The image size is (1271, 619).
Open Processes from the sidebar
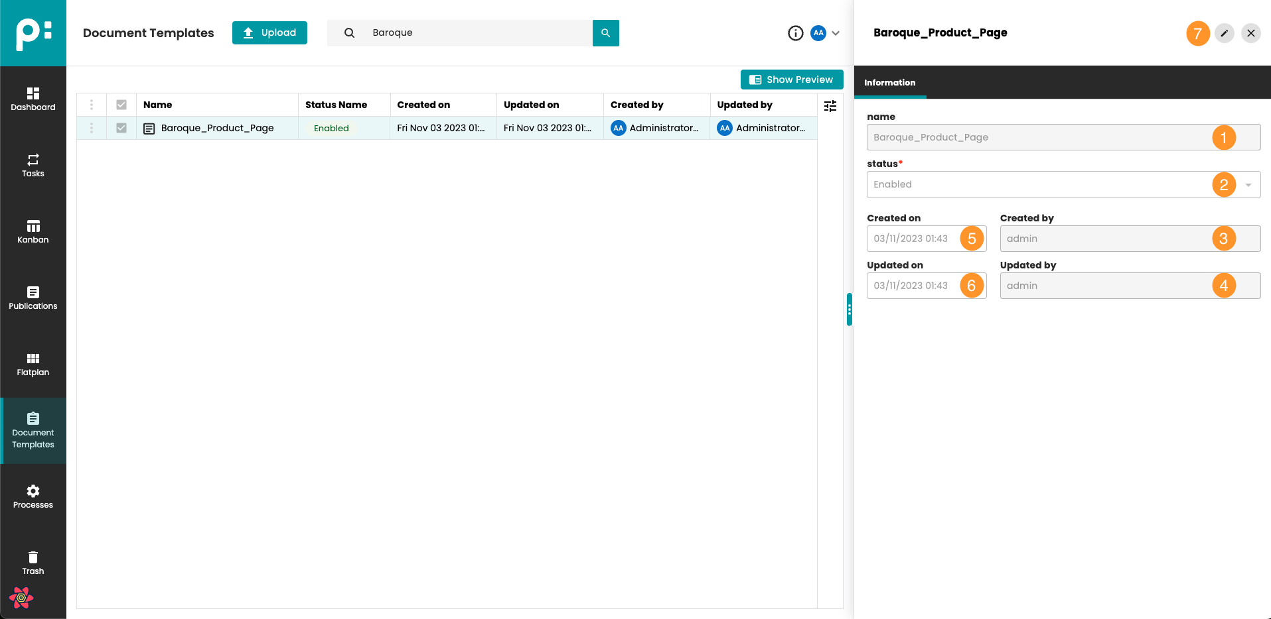(x=33, y=497)
